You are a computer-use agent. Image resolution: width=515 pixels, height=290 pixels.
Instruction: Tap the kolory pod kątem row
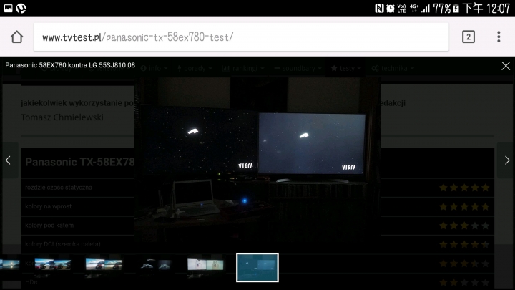(x=257, y=226)
